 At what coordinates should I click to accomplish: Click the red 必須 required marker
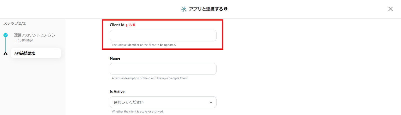(132, 25)
